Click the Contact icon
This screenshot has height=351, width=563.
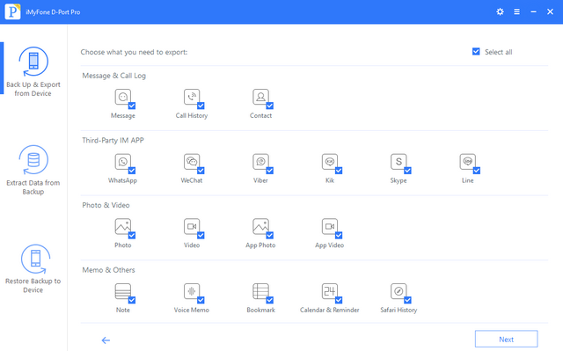260,97
